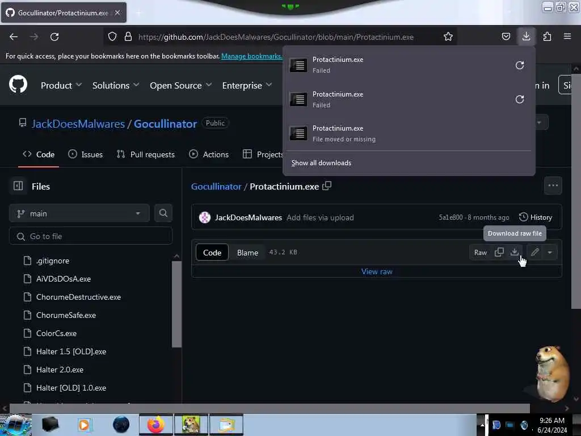Image resolution: width=581 pixels, height=436 pixels.
Task: Click the Add files via upload commit message
Action: pyautogui.click(x=320, y=217)
